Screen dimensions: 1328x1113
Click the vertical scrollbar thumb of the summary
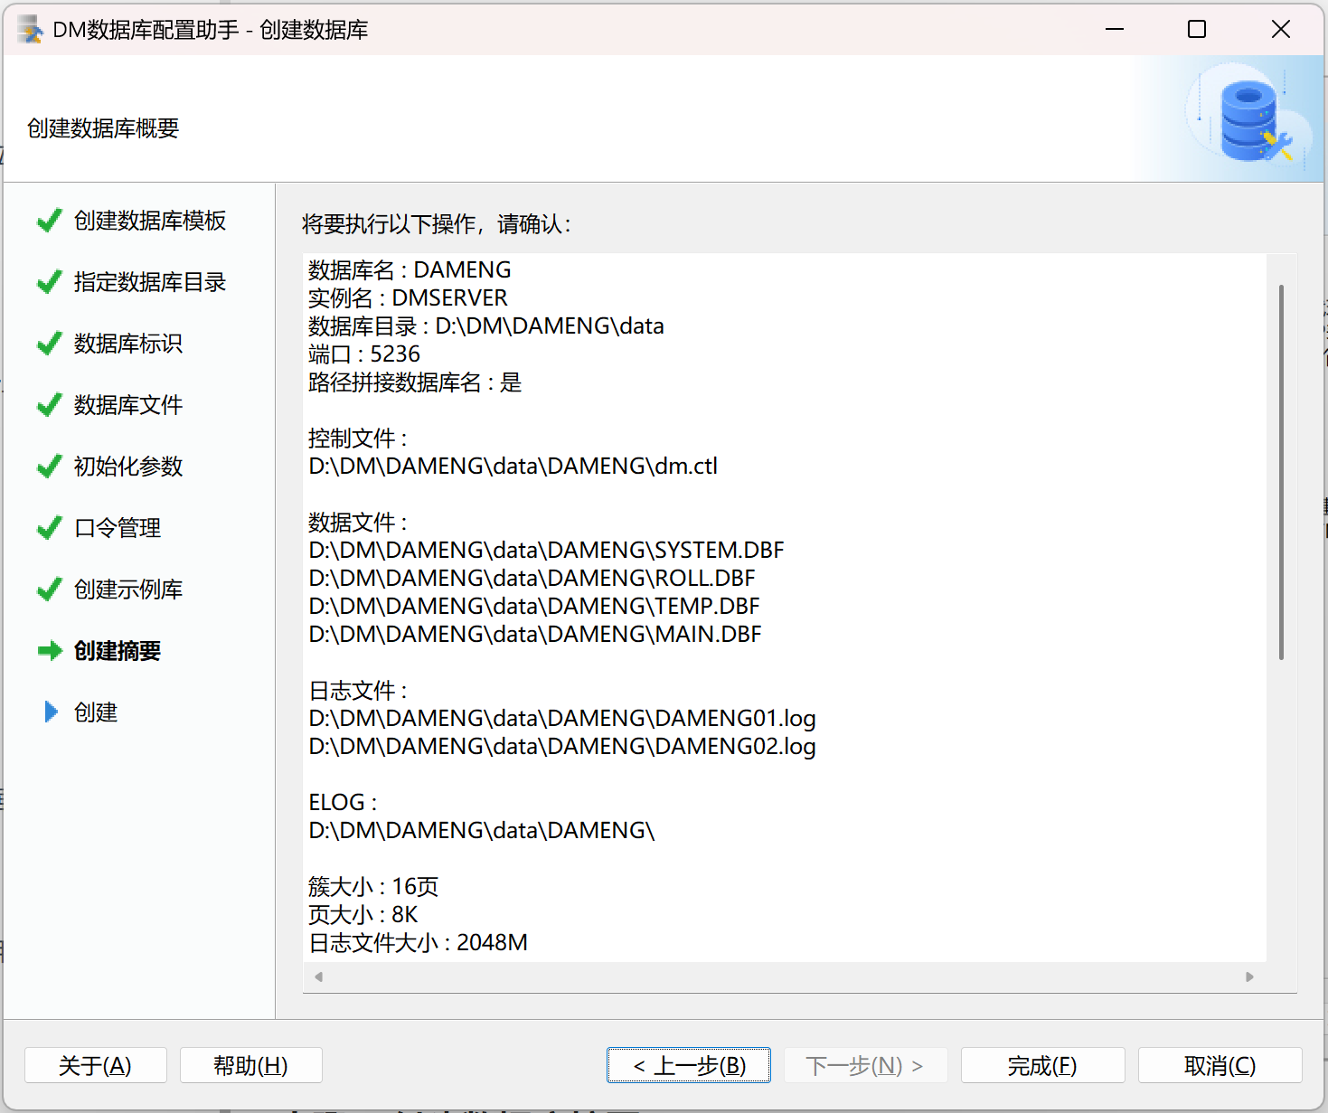point(1281,472)
